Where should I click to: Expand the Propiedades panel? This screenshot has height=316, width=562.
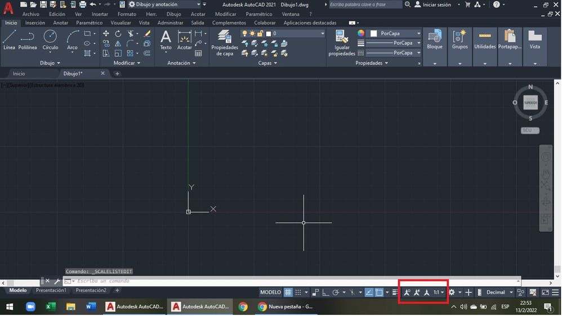[371, 62]
